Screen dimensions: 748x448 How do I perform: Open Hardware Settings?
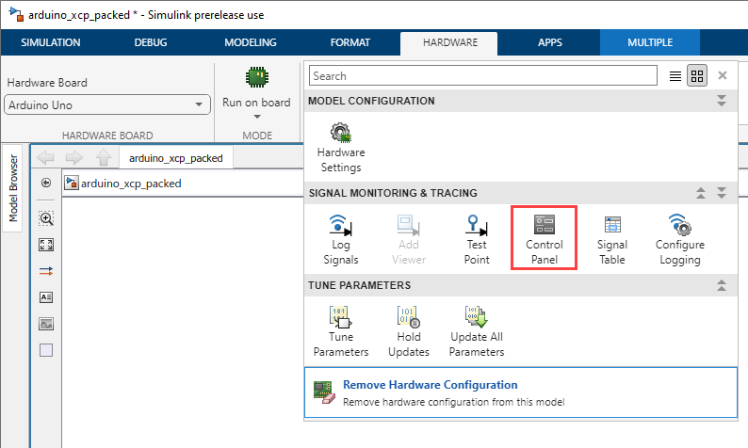[341, 147]
